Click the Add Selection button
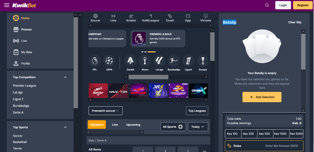The image size is (314, 152). pos(262,97)
